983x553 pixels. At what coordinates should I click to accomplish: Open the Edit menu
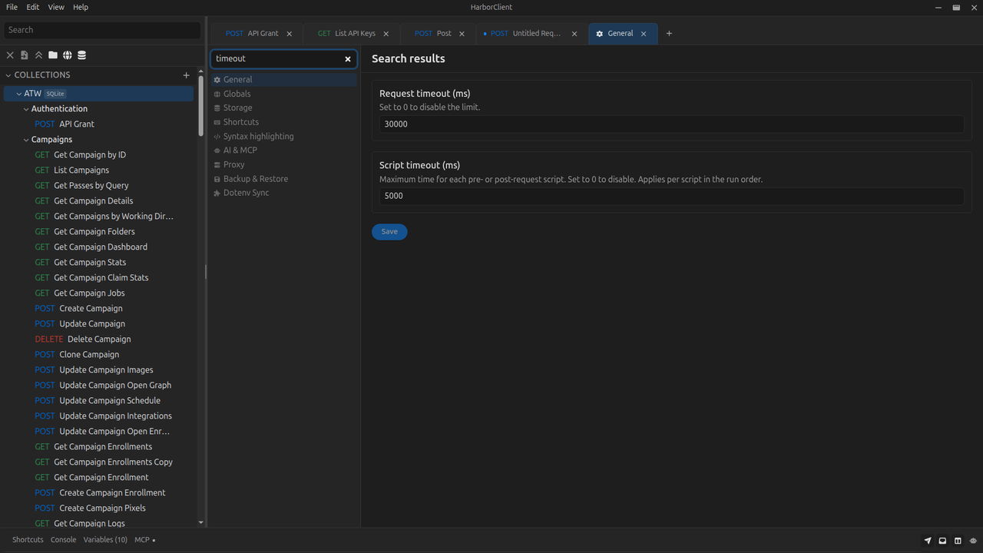[32, 7]
